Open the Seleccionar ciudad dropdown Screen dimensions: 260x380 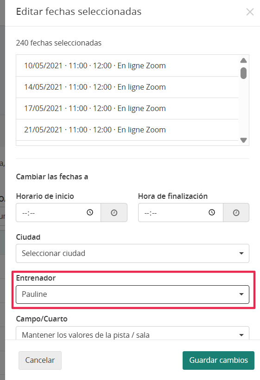click(x=133, y=253)
